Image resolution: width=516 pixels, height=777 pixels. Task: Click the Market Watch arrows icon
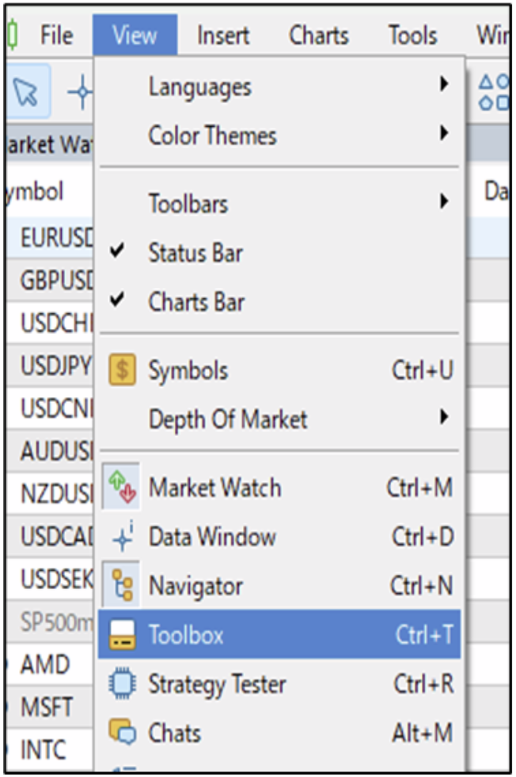pyautogui.click(x=122, y=488)
